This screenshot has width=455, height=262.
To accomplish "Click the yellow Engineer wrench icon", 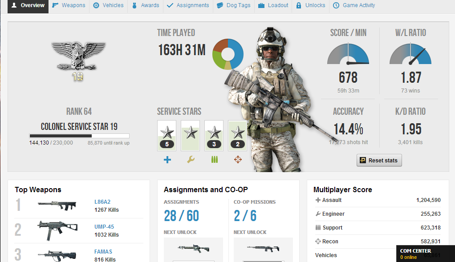I will click(191, 159).
